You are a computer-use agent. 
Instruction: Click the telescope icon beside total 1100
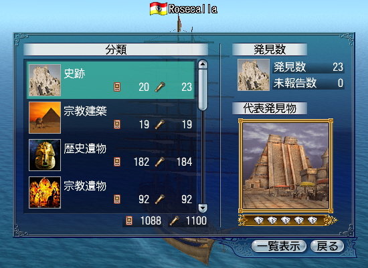(175, 221)
